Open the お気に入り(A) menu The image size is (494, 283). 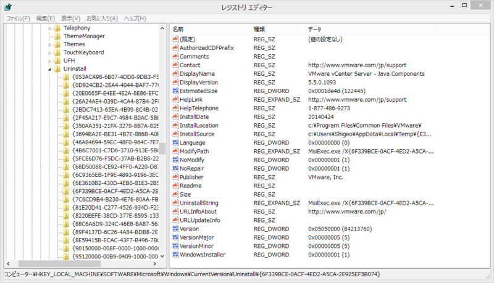[102, 18]
